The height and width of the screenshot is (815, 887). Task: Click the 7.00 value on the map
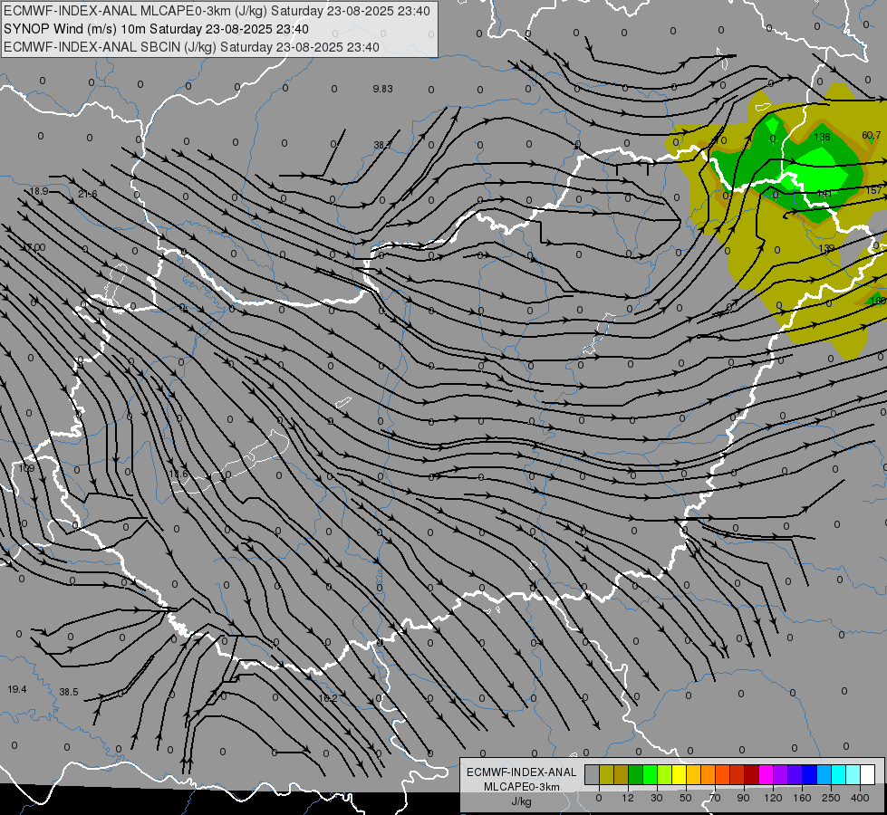coord(35,247)
